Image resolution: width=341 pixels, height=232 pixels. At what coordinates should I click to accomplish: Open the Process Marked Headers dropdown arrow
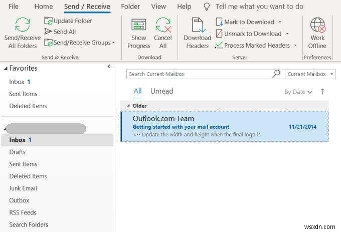pos(295,46)
